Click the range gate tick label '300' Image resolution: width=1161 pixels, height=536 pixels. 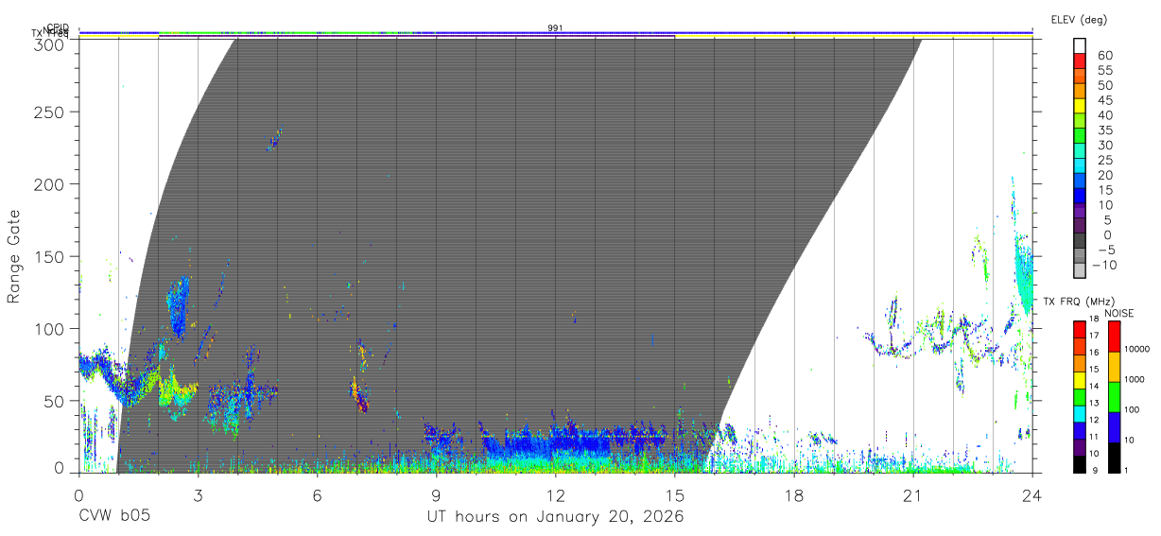49,43
